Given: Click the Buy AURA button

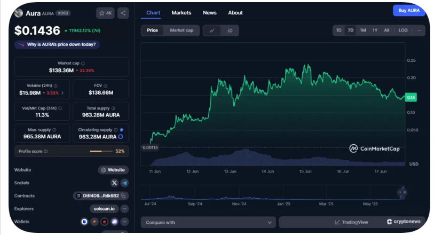Looking at the screenshot, I should click(409, 11).
